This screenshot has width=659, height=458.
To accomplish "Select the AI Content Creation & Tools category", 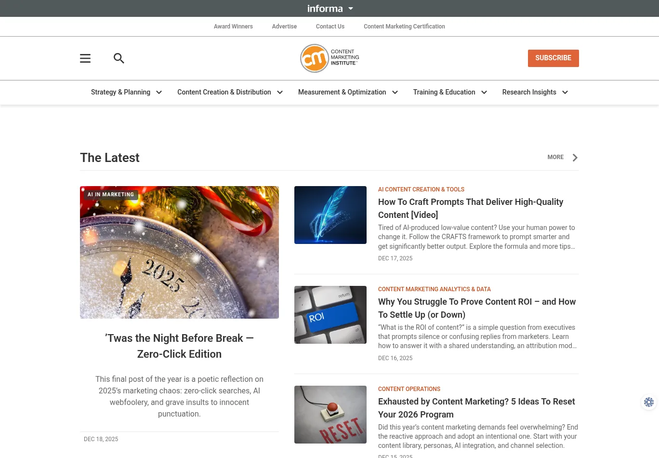I will tap(421, 189).
